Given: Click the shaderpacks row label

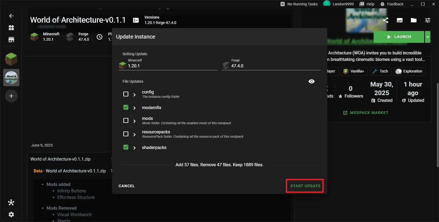Looking at the screenshot, I should (154, 147).
